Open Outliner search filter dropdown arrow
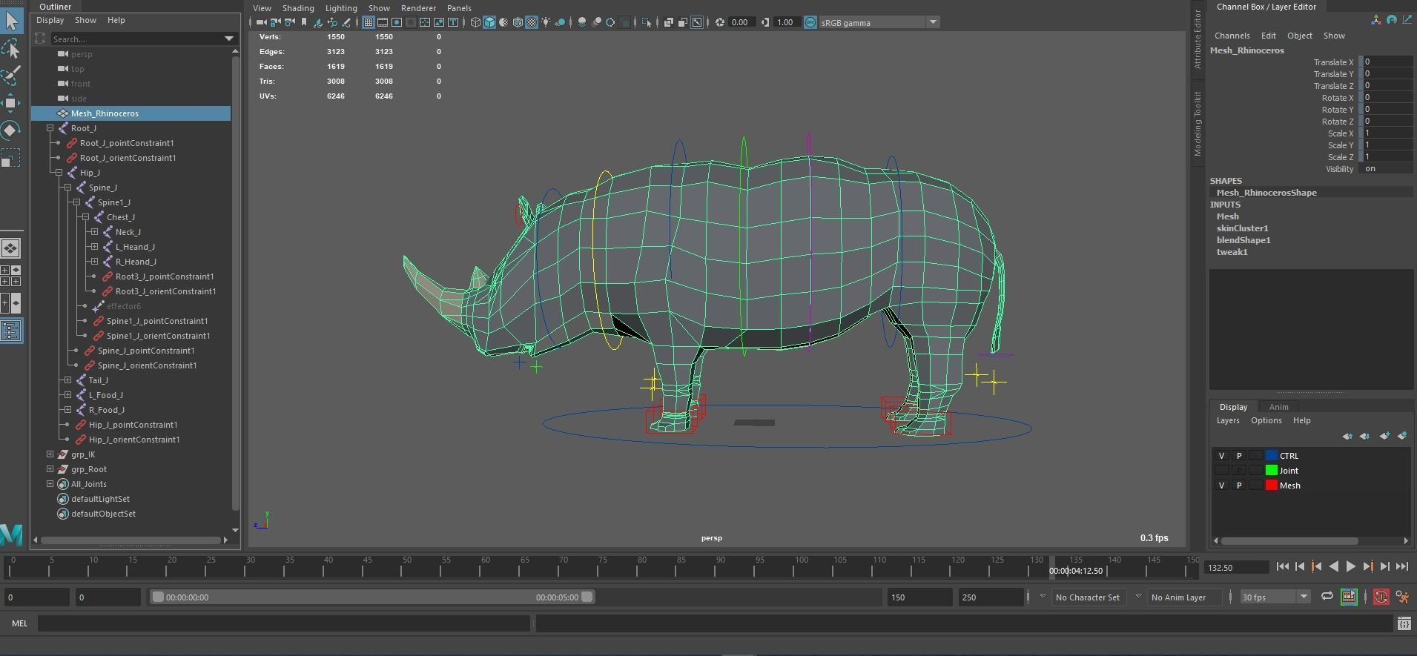Screen dimensions: 1417x656 tap(229, 39)
